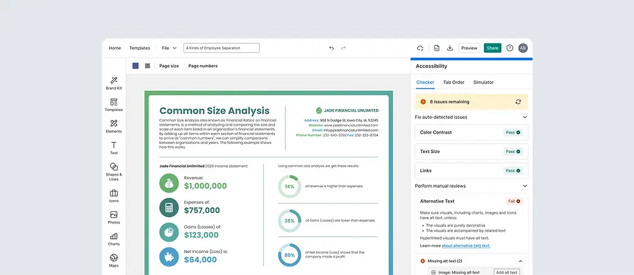Viewport: 634px width, 275px height.
Task: Go to Home in top navigation
Action: pyautogui.click(x=115, y=48)
